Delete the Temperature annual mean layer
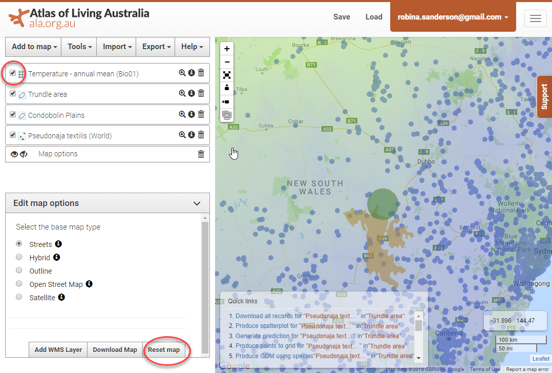552x373 pixels. pos(201,73)
